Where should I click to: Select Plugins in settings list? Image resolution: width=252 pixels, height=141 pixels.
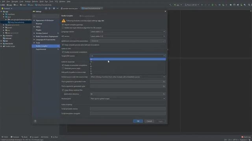(39, 30)
